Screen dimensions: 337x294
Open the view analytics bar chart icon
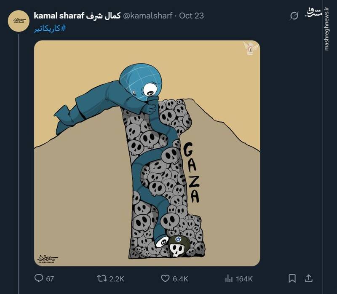tap(229, 278)
